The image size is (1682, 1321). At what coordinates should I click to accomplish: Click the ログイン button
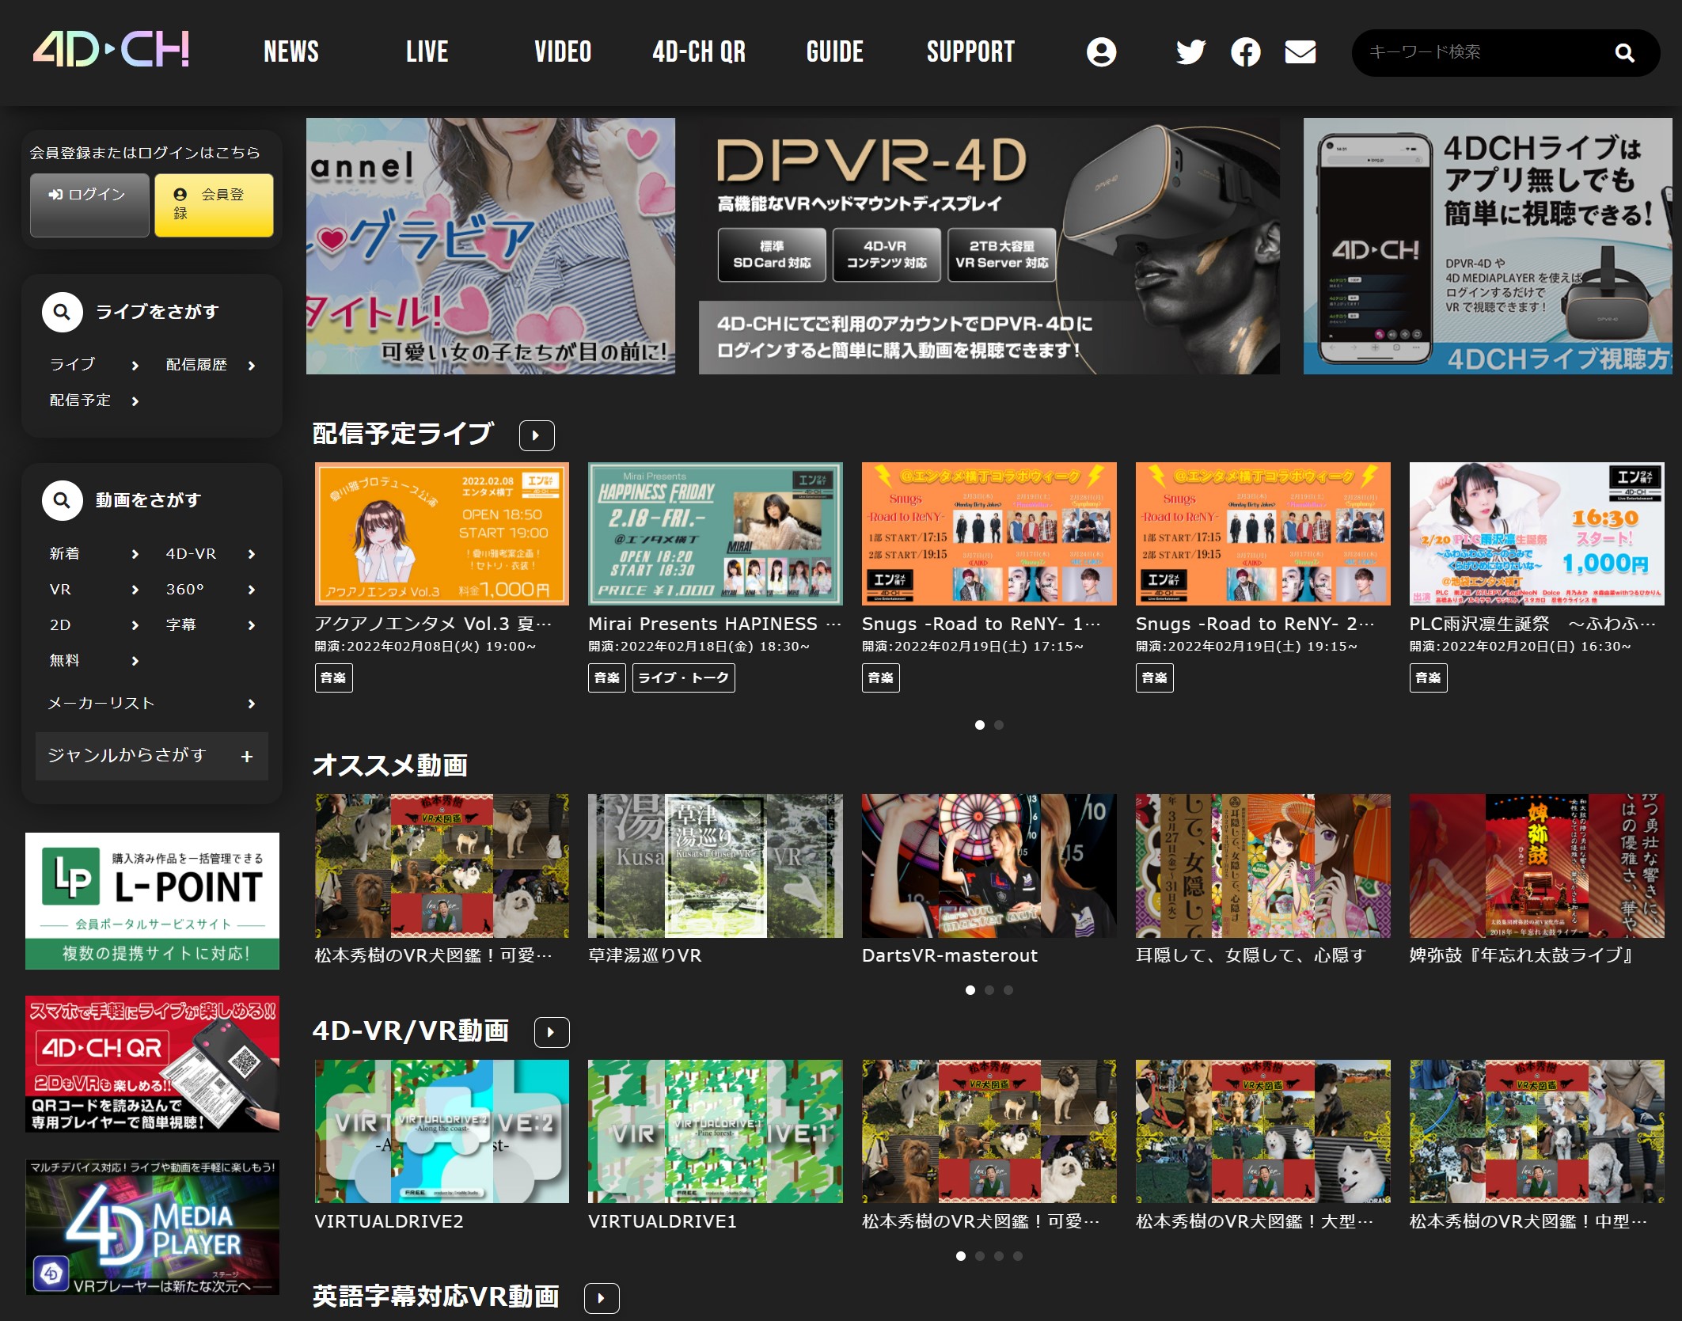click(89, 204)
